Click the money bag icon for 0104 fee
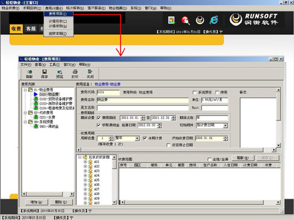 36,108
